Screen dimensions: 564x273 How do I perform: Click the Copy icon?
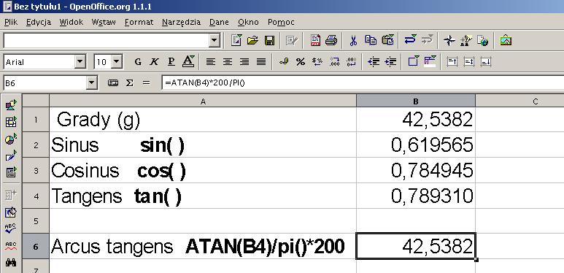pyautogui.click(x=371, y=40)
